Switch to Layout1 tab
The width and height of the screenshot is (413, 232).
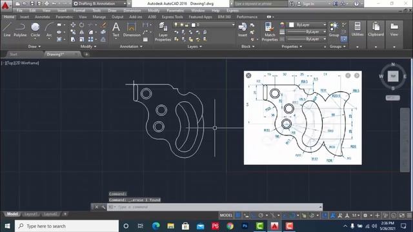30,214
